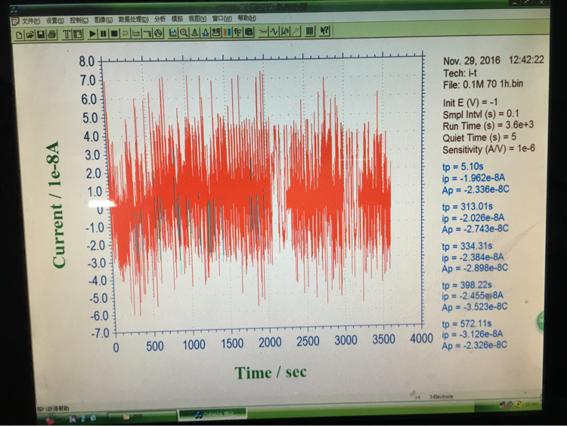Click the context Help arrow-question icon
The height and width of the screenshot is (426, 567).
324,31
